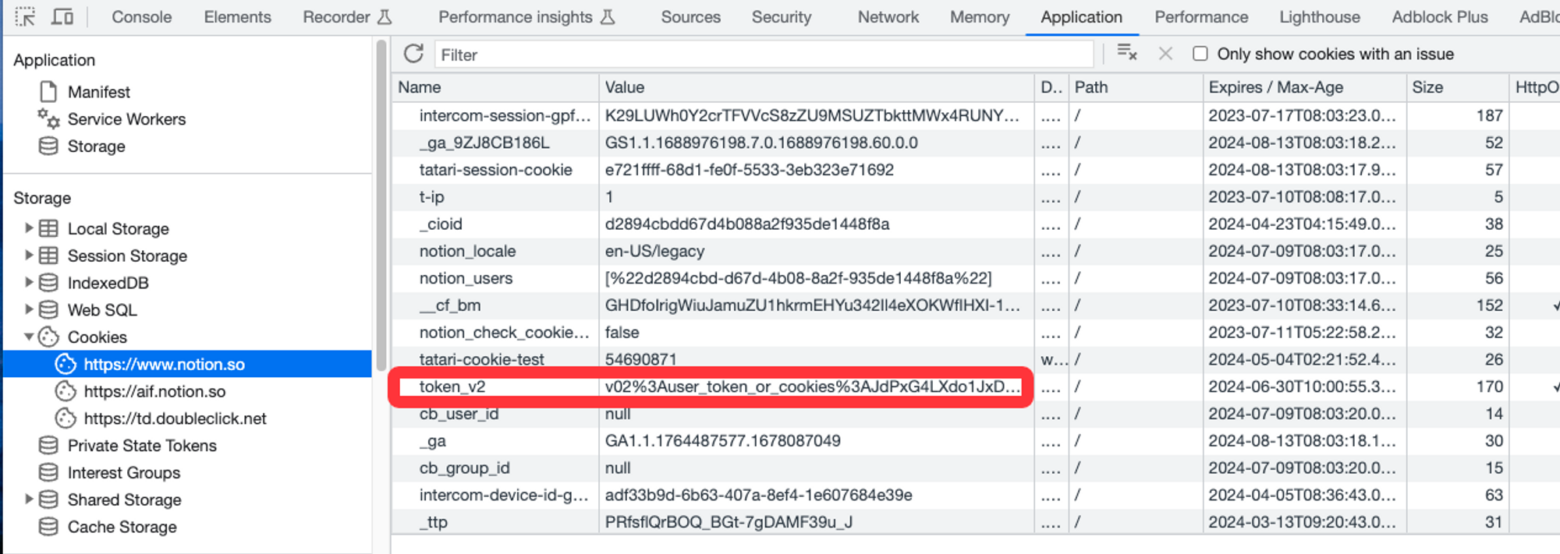Sort by the Value column header
This screenshot has height=554, width=1560.
[816, 87]
